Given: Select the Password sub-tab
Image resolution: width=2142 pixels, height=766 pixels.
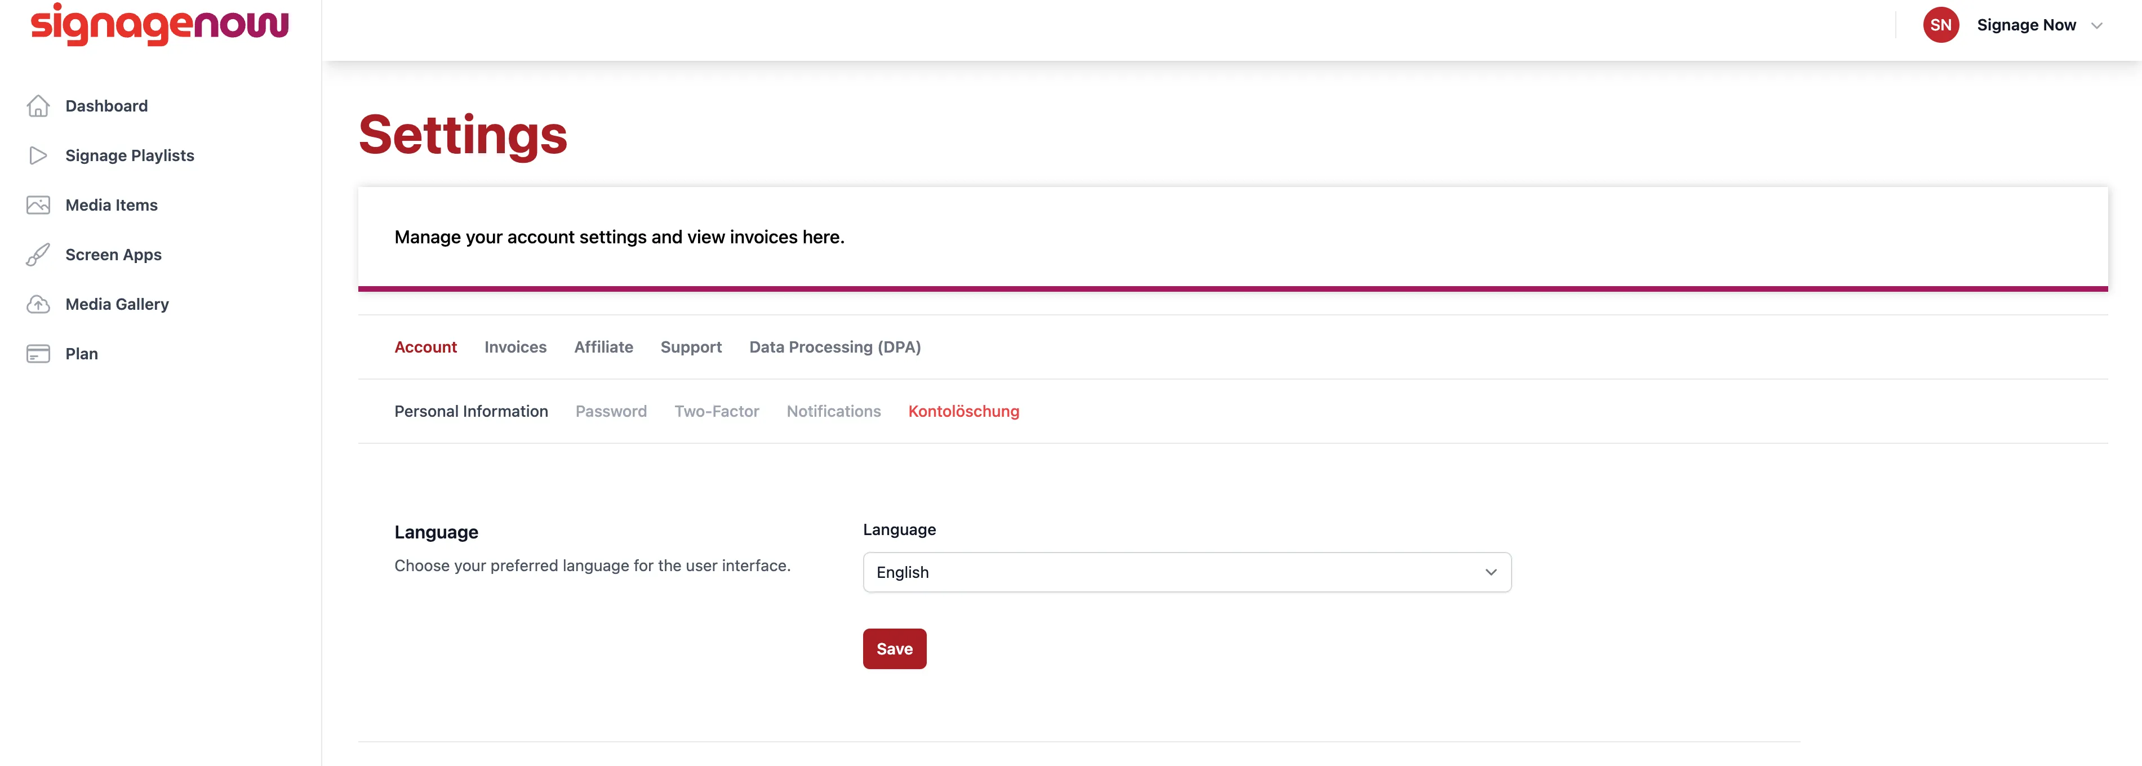Looking at the screenshot, I should pyautogui.click(x=611, y=411).
